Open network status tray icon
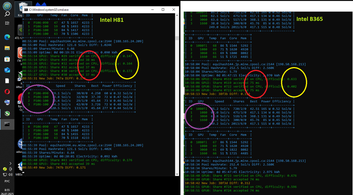This screenshot has width=353, height=195. 5,174
